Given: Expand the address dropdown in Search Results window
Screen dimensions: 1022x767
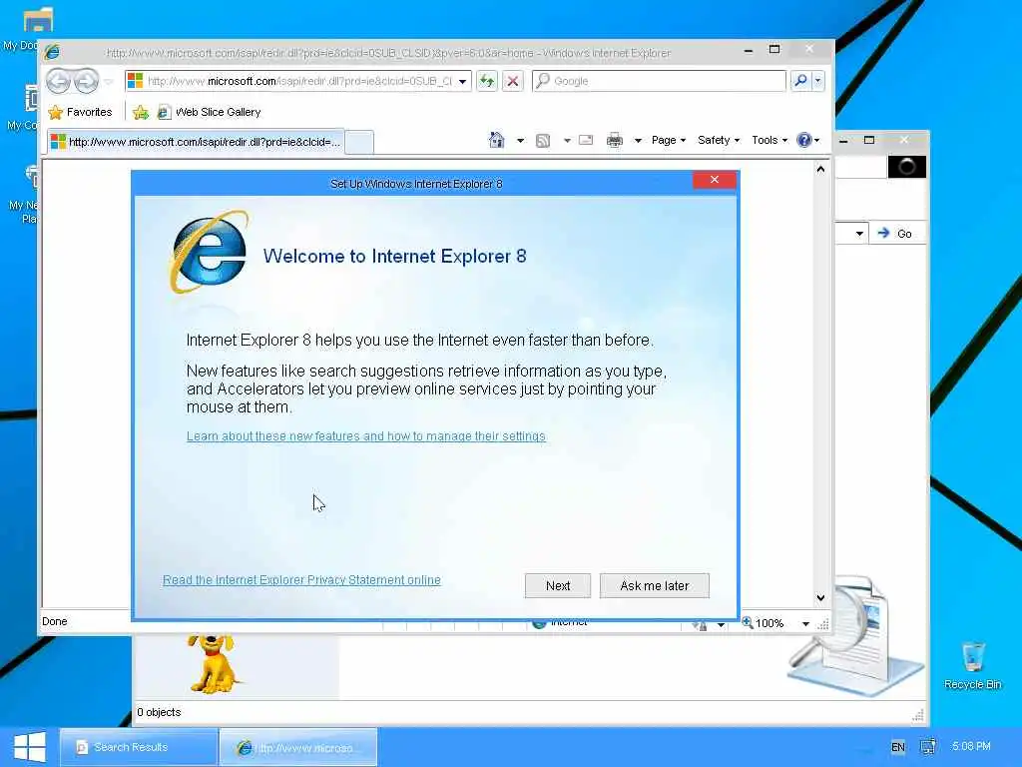Looking at the screenshot, I should (x=859, y=234).
